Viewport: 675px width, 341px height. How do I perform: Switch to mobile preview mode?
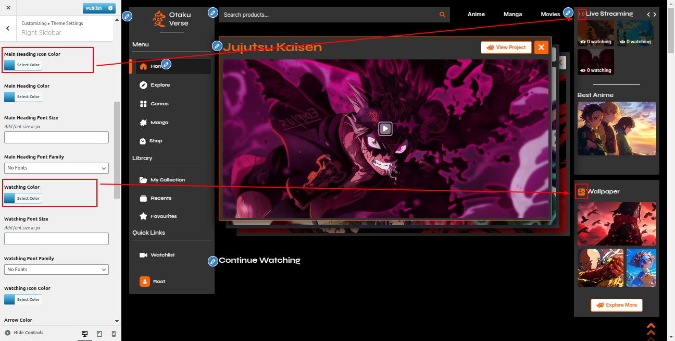[114, 334]
